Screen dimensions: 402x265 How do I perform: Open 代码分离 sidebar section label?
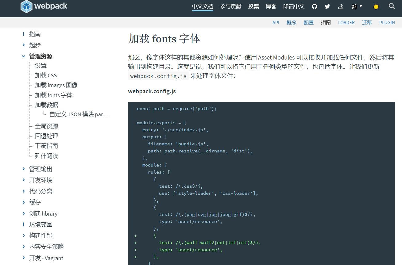pyautogui.click(x=41, y=191)
